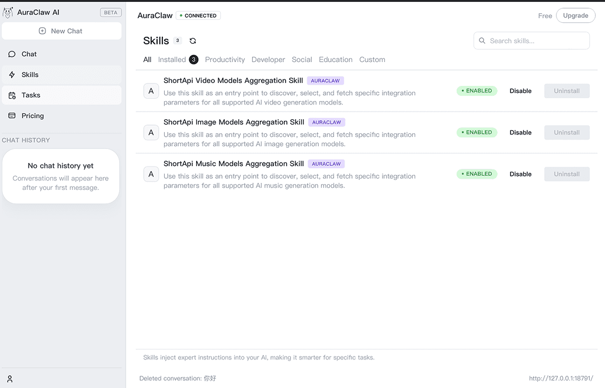Click the Video Models skill avatar
This screenshot has width=605, height=388.
point(151,91)
